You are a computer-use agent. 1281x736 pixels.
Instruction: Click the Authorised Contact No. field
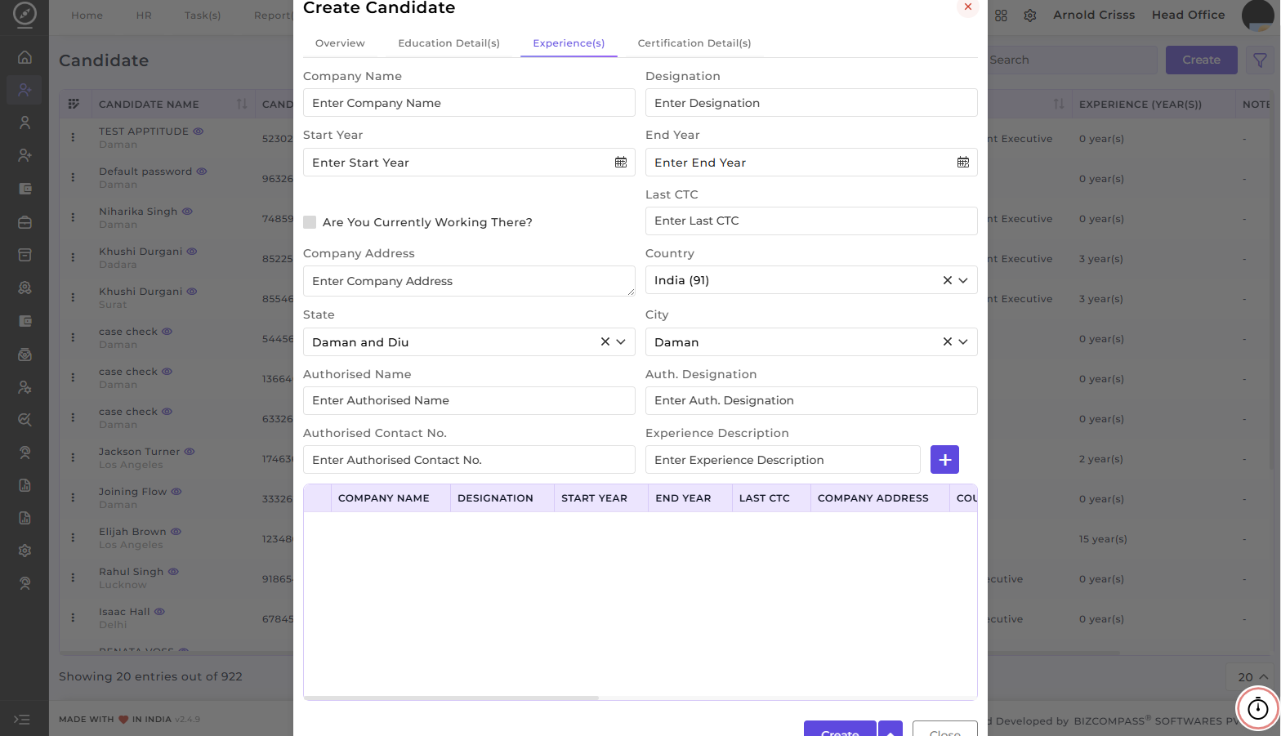(469, 460)
